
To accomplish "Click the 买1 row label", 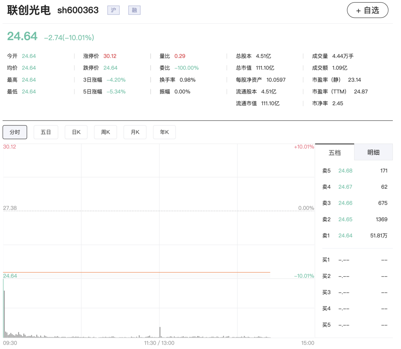I will click(326, 260).
